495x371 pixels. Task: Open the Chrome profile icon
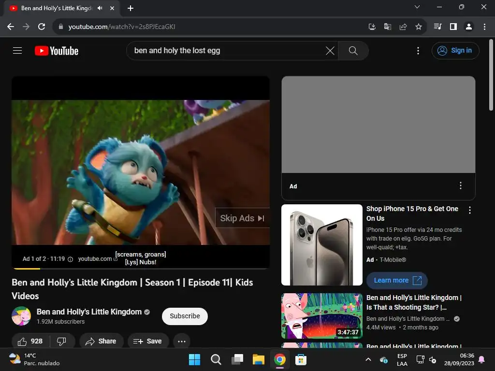[x=469, y=27]
